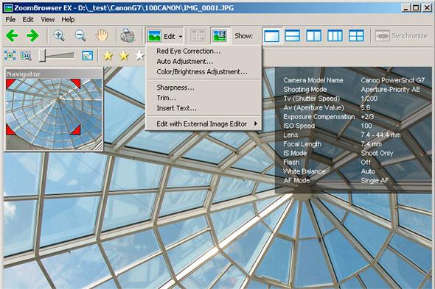435x289 pixels.
Task: Show single image view layout
Action: coord(271,36)
